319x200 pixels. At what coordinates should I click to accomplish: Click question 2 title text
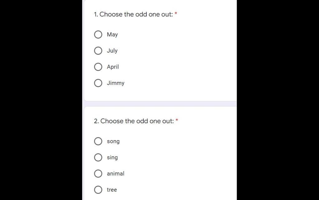pos(134,121)
